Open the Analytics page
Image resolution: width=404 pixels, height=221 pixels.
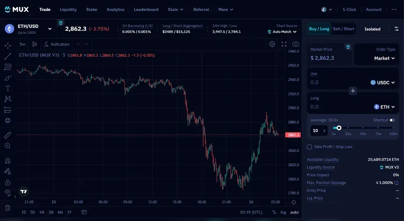click(116, 10)
